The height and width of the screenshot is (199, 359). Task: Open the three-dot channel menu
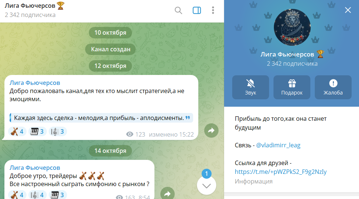pyautogui.click(x=213, y=10)
